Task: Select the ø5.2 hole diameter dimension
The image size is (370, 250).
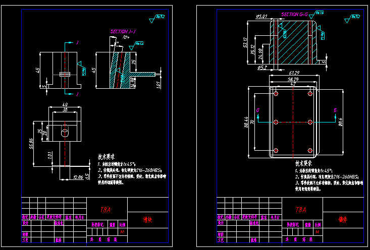Action: click(x=262, y=68)
